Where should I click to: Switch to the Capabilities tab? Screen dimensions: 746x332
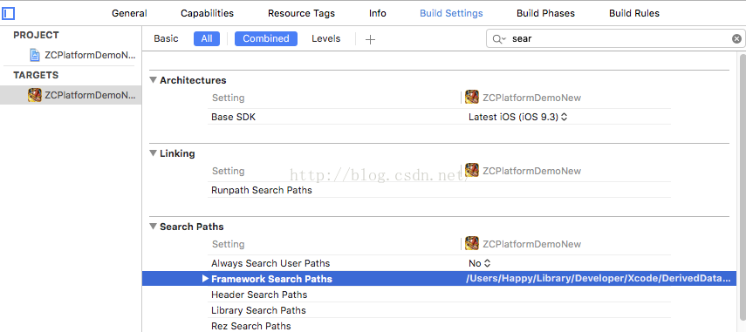tap(207, 13)
